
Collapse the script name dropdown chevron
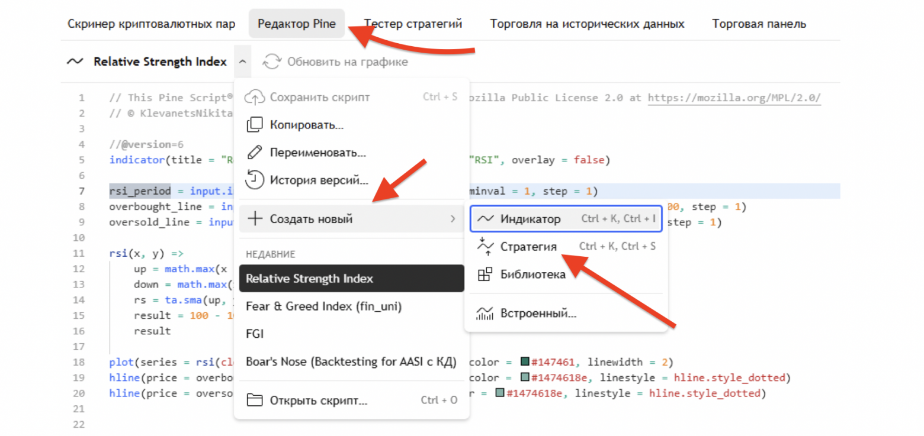click(x=242, y=62)
